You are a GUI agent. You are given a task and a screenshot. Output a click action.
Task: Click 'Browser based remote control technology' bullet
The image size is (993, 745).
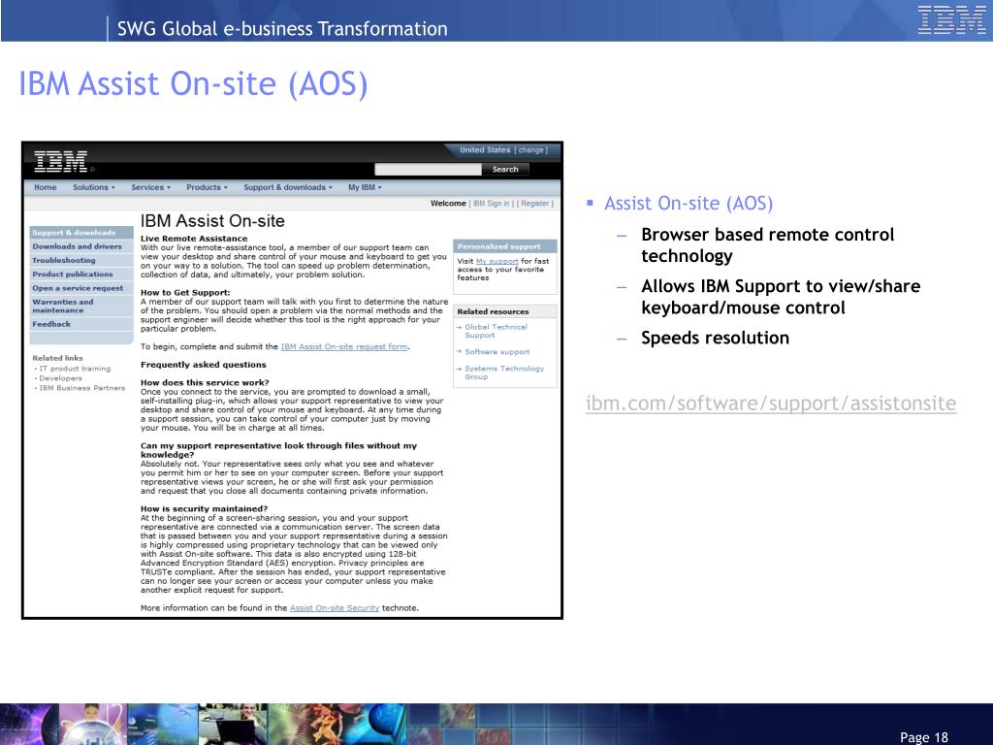[x=768, y=244]
